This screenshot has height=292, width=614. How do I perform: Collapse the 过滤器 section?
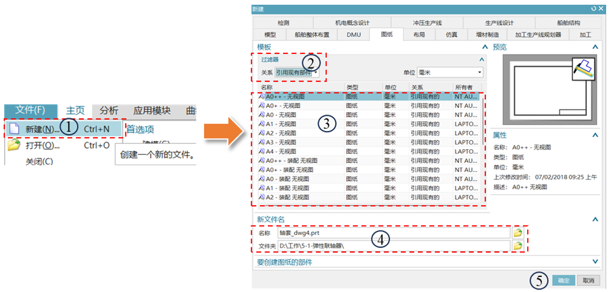point(482,60)
